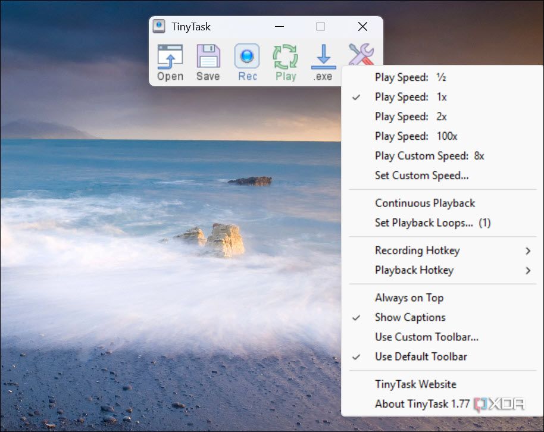This screenshot has width=544, height=432.
Task: Click the TinyTask title bar app icon
Action: tap(159, 27)
